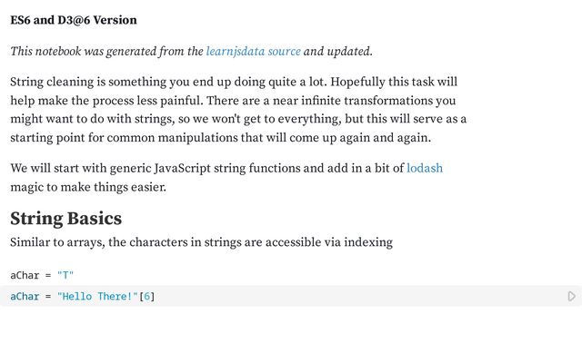
Task: Run the aChar code cell with play icon
Action: (x=571, y=297)
